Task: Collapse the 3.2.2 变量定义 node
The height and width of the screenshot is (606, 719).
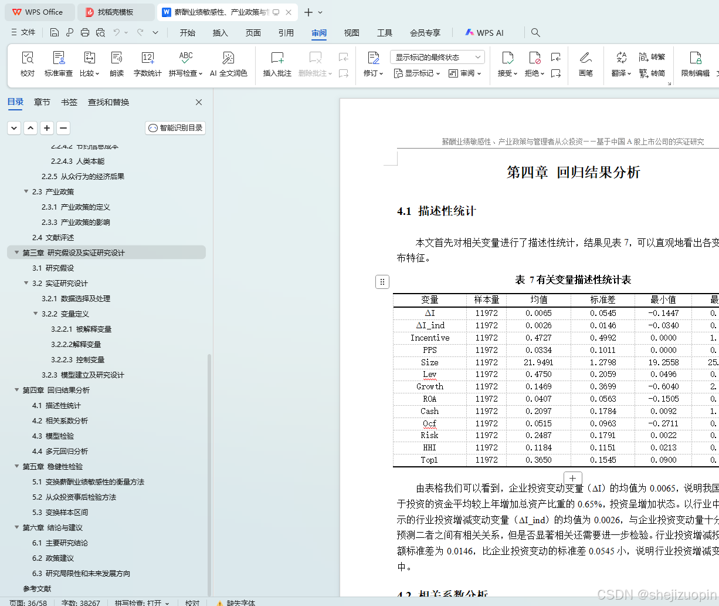Action: tap(35, 314)
